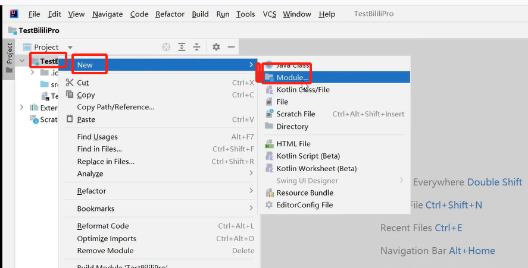
Task: Select Reformat Code menu entry
Action: (160, 226)
